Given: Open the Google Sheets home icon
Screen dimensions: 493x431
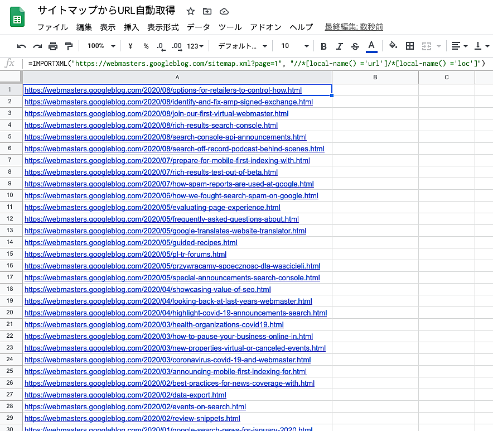Looking at the screenshot, I should pos(17,17).
